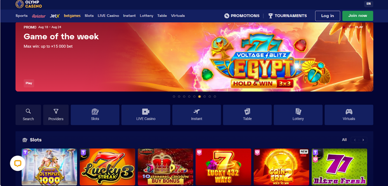Open the live chat bubble icon
Image resolution: width=388 pixels, height=186 pixels.
18,163
